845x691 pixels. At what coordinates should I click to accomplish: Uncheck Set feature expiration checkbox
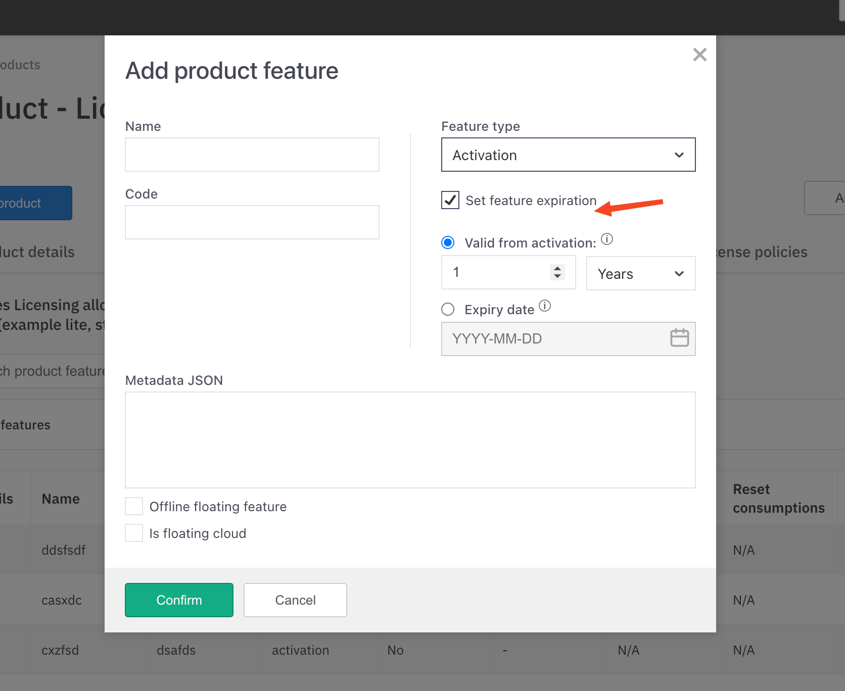point(450,201)
